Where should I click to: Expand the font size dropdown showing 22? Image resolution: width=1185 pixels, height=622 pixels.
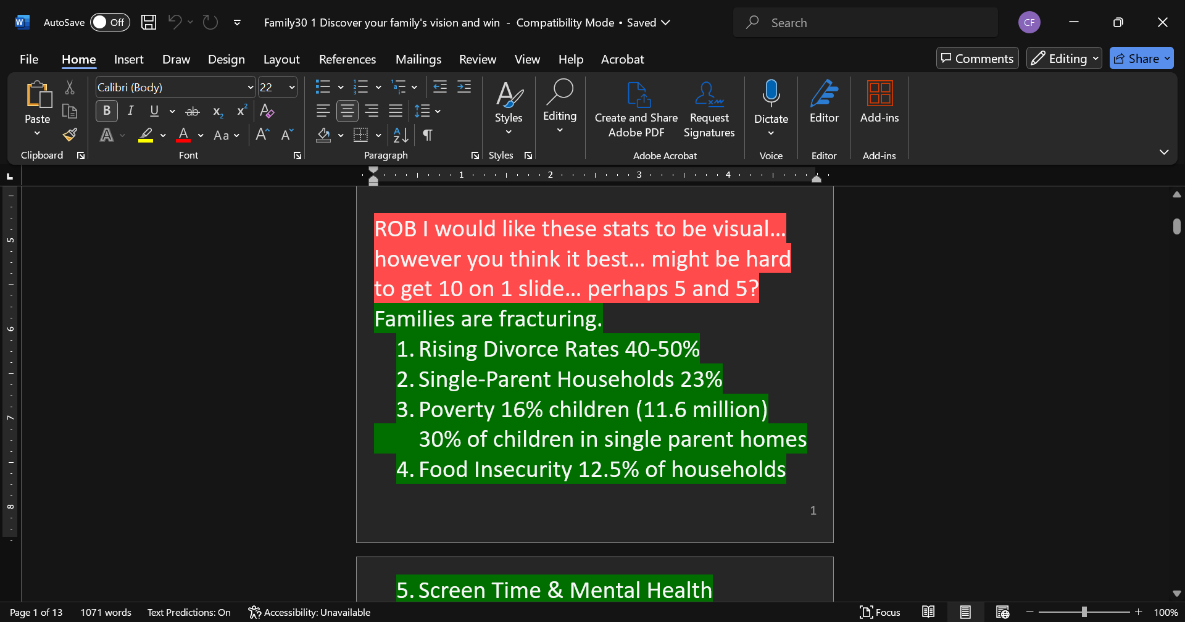tap(292, 88)
